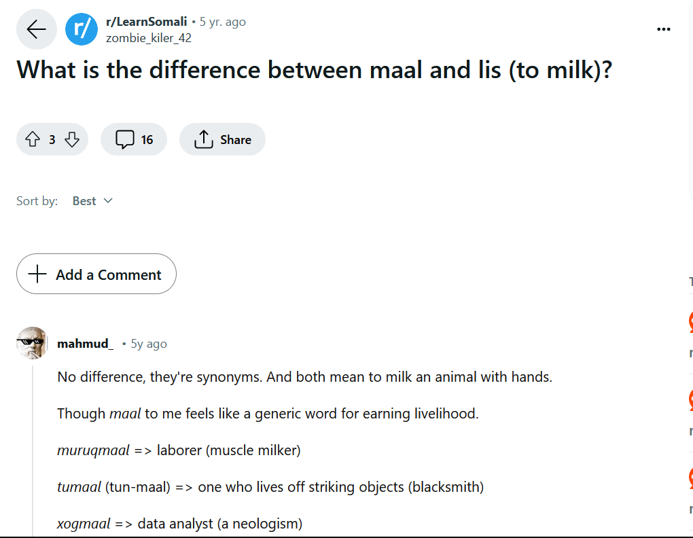Visit the mahmud_ username link
This screenshot has width=693, height=538.
pos(85,344)
